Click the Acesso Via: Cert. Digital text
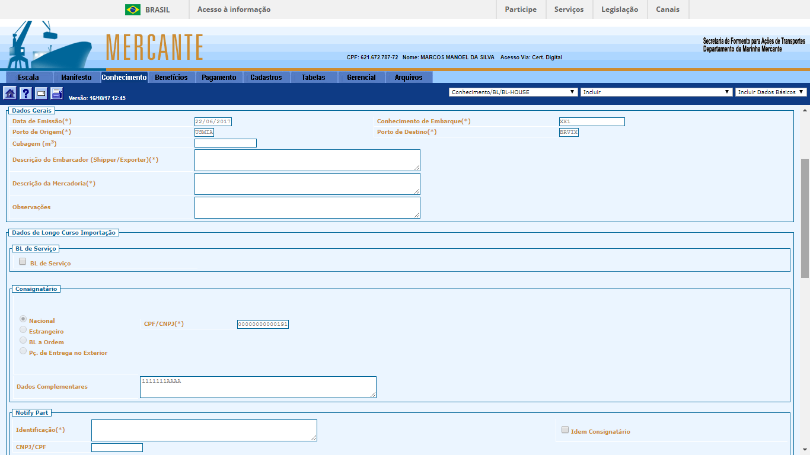The width and height of the screenshot is (810, 455). pyautogui.click(x=531, y=57)
